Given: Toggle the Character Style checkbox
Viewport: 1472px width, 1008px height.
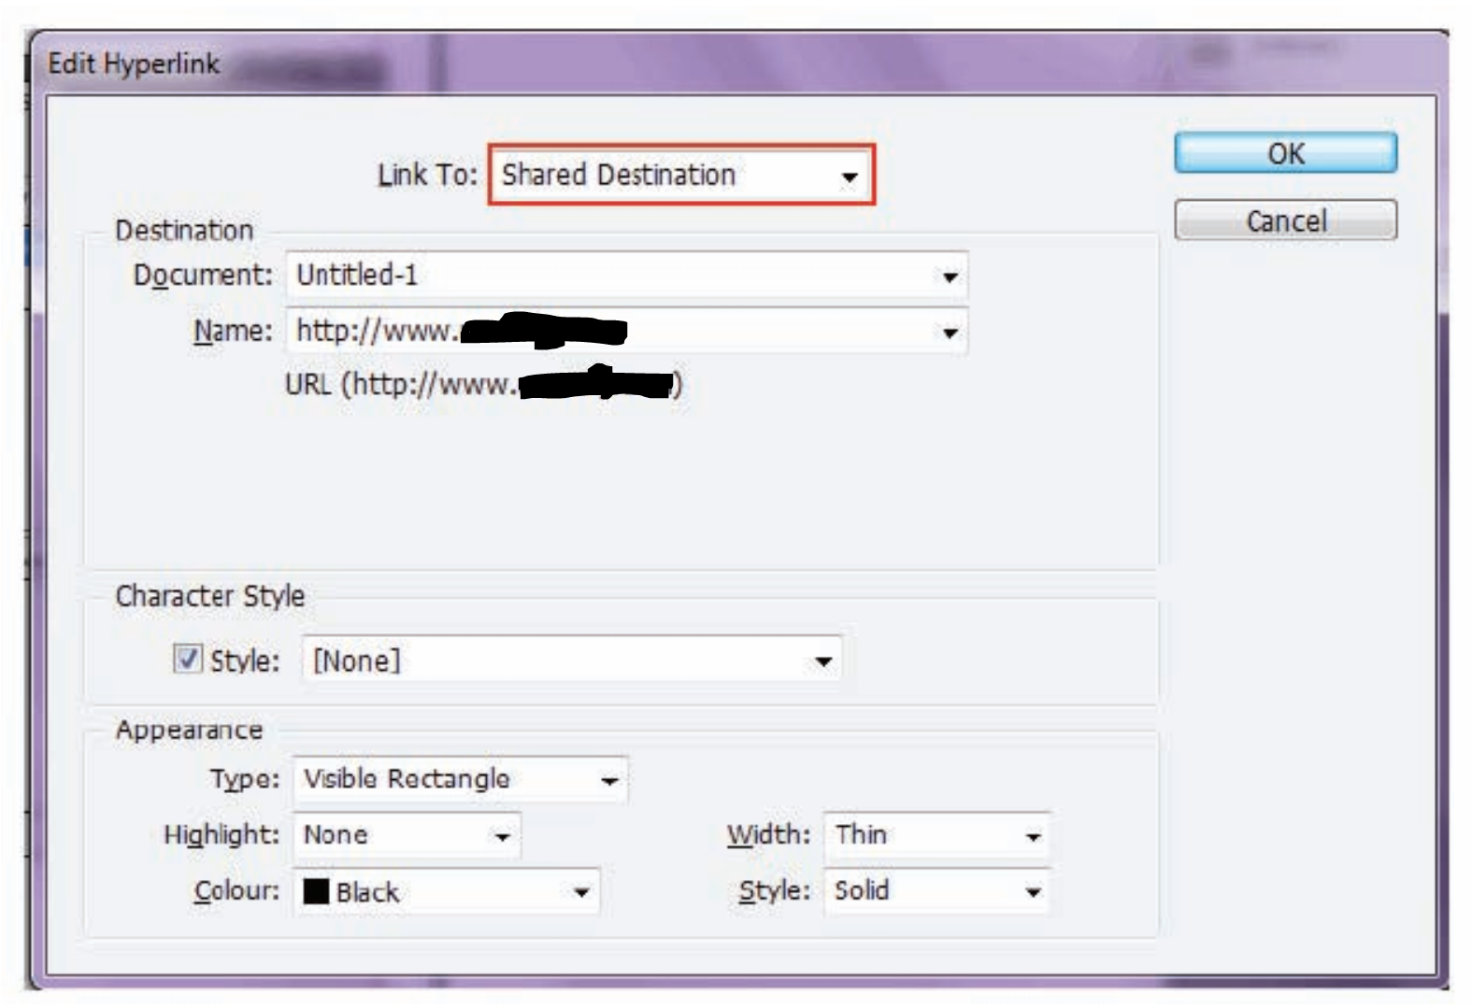Looking at the screenshot, I should (x=187, y=660).
